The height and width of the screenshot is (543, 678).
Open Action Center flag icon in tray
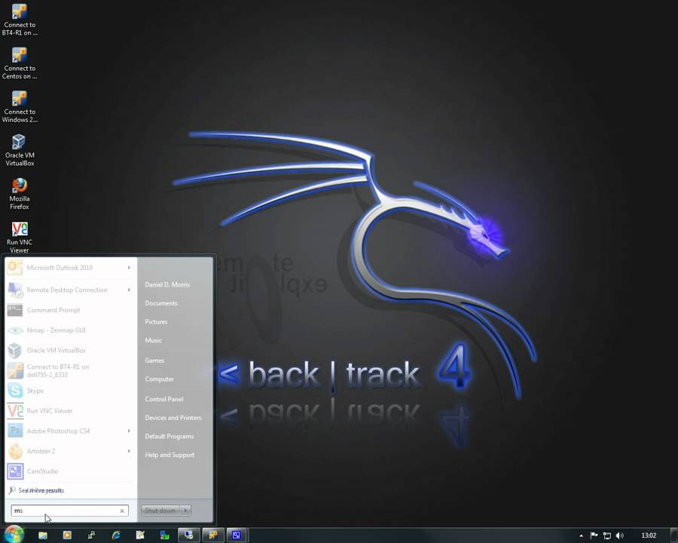click(x=594, y=535)
